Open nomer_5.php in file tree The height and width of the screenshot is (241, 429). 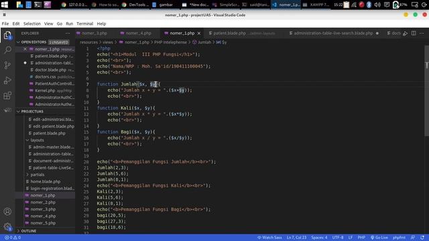point(43,223)
